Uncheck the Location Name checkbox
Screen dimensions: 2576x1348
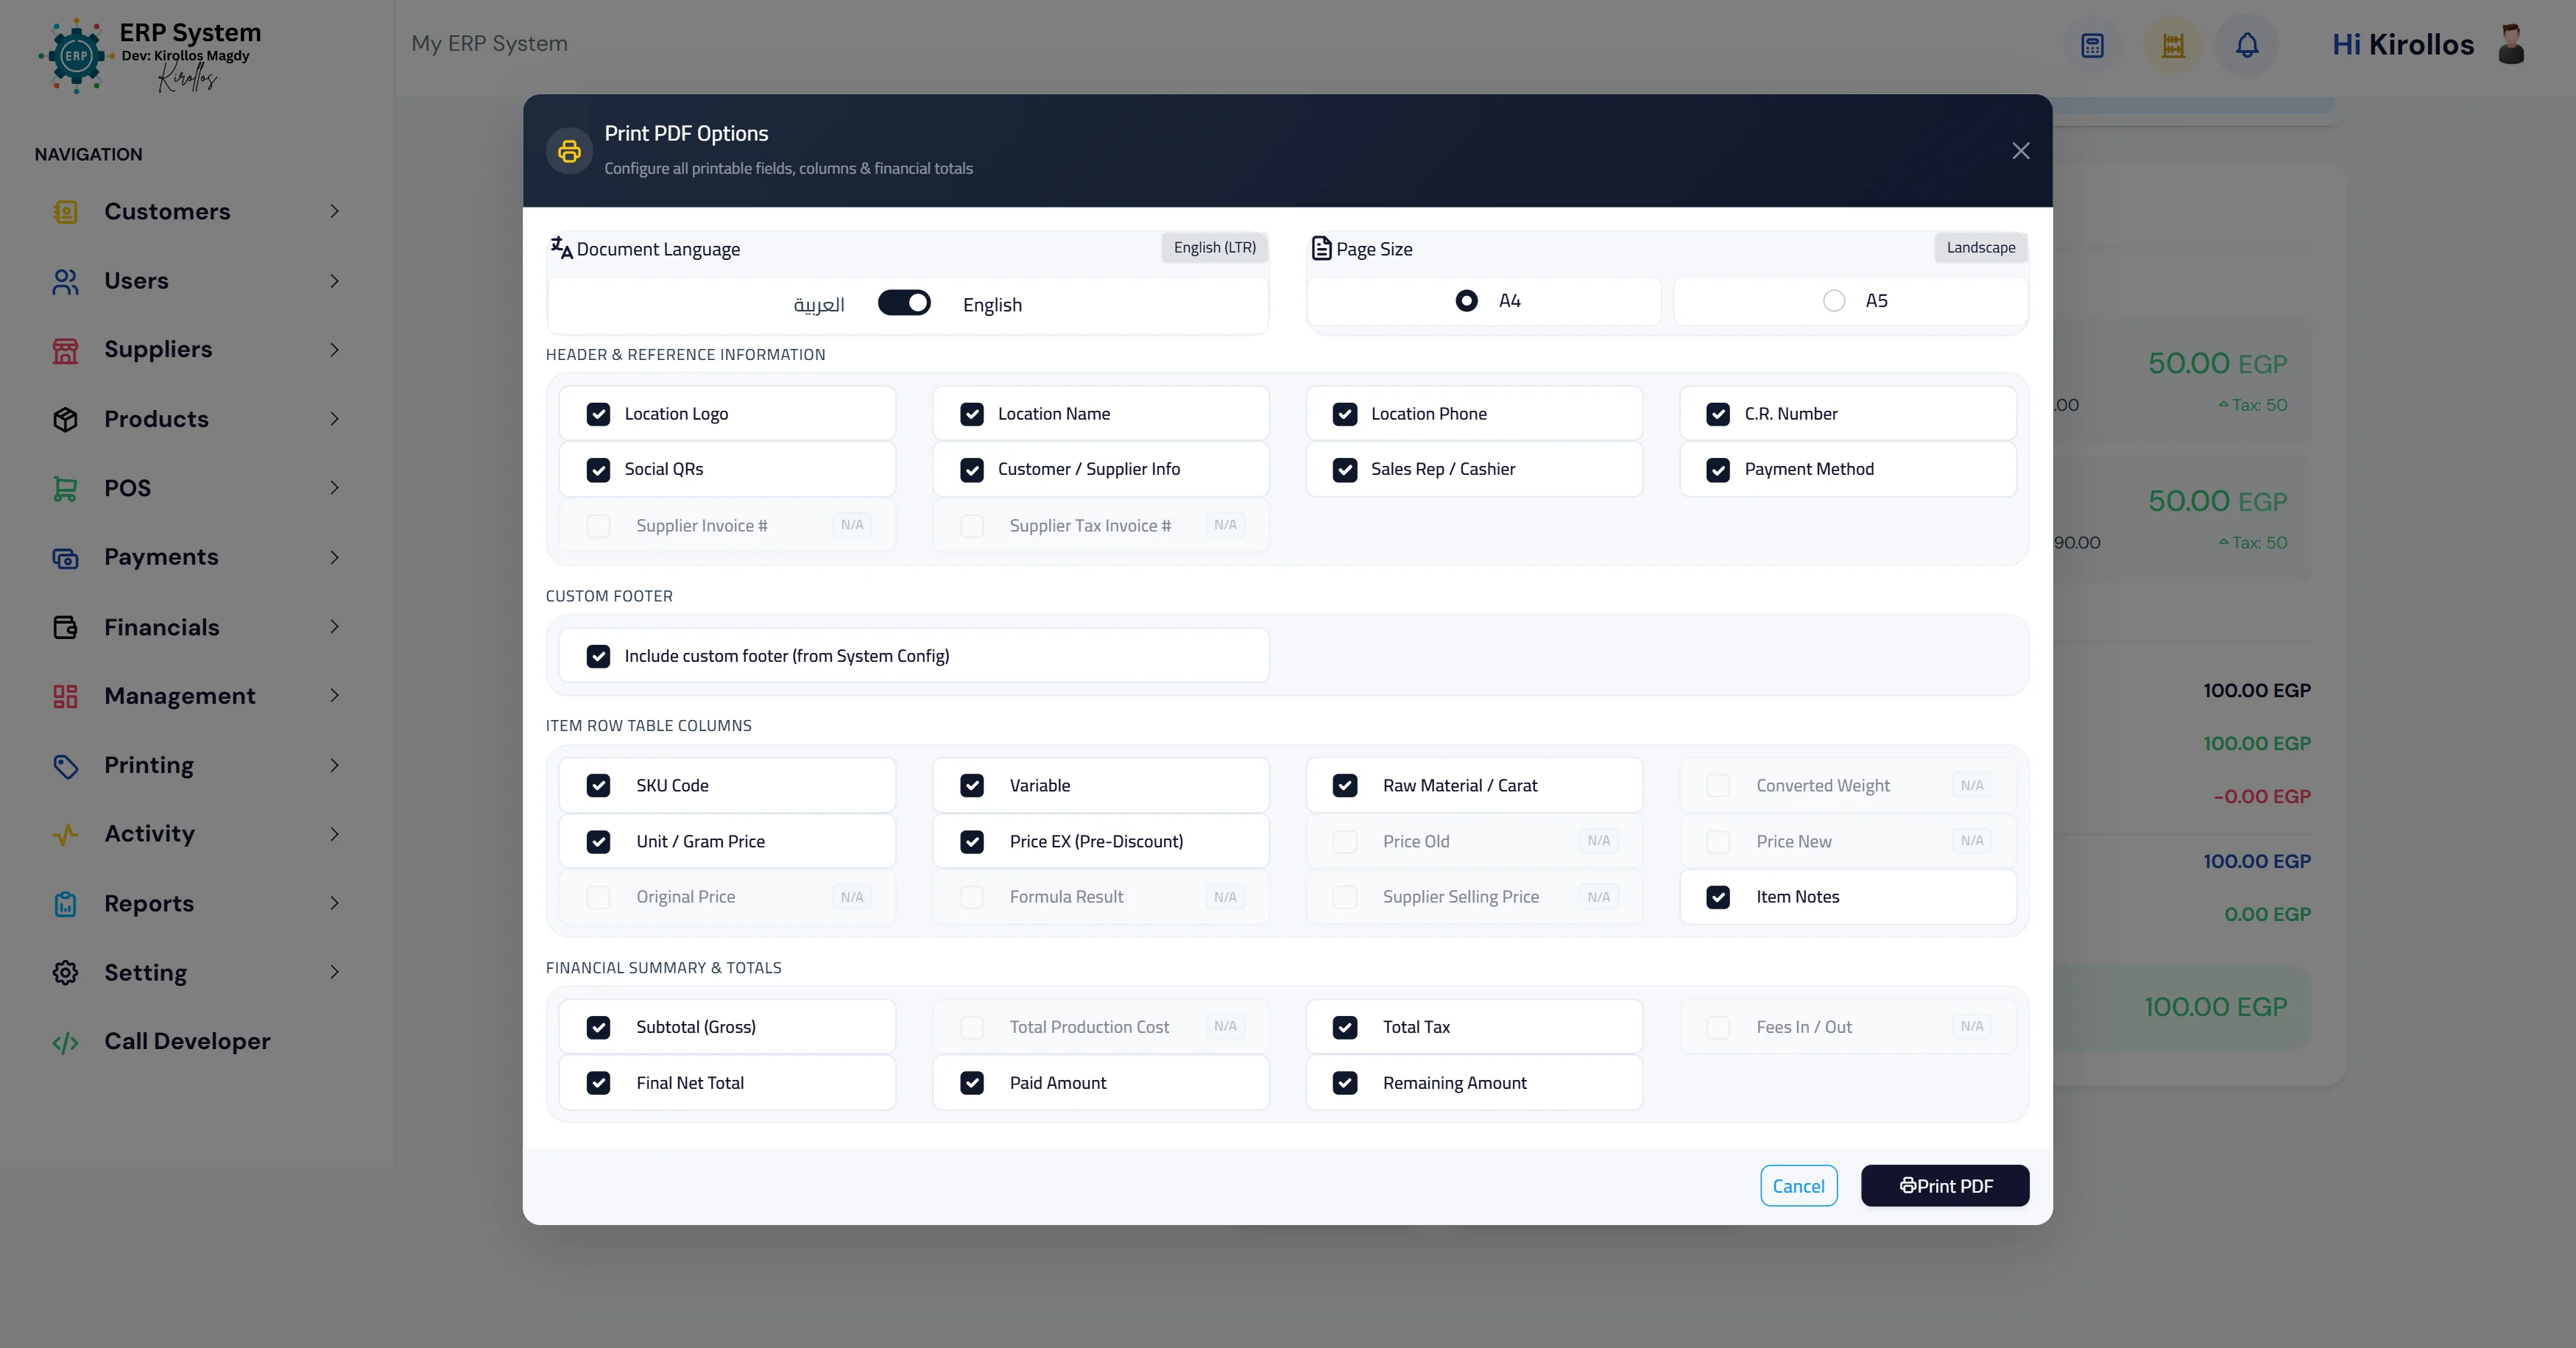tap(972, 414)
